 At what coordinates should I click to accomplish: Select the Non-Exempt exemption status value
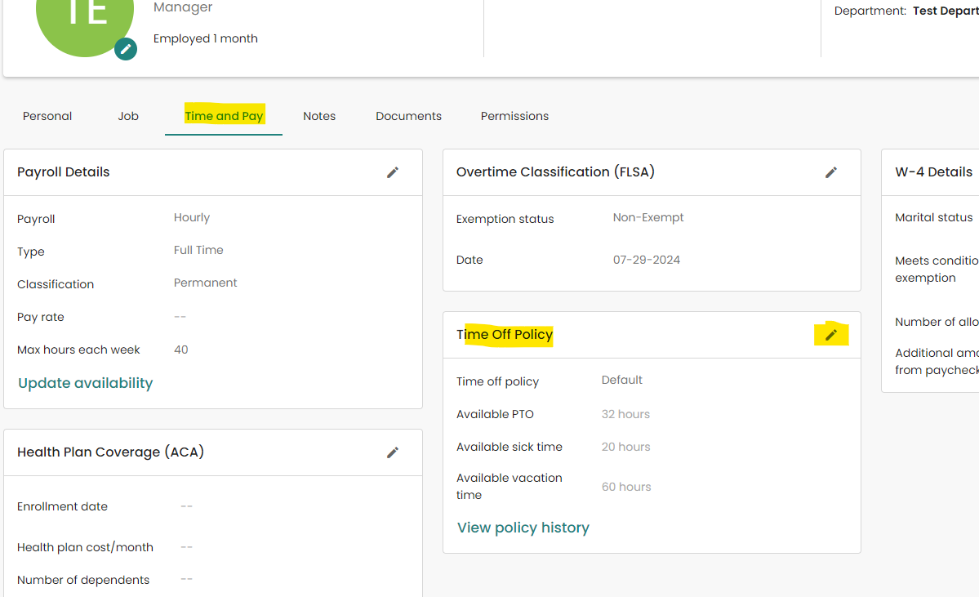pos(647,217)
